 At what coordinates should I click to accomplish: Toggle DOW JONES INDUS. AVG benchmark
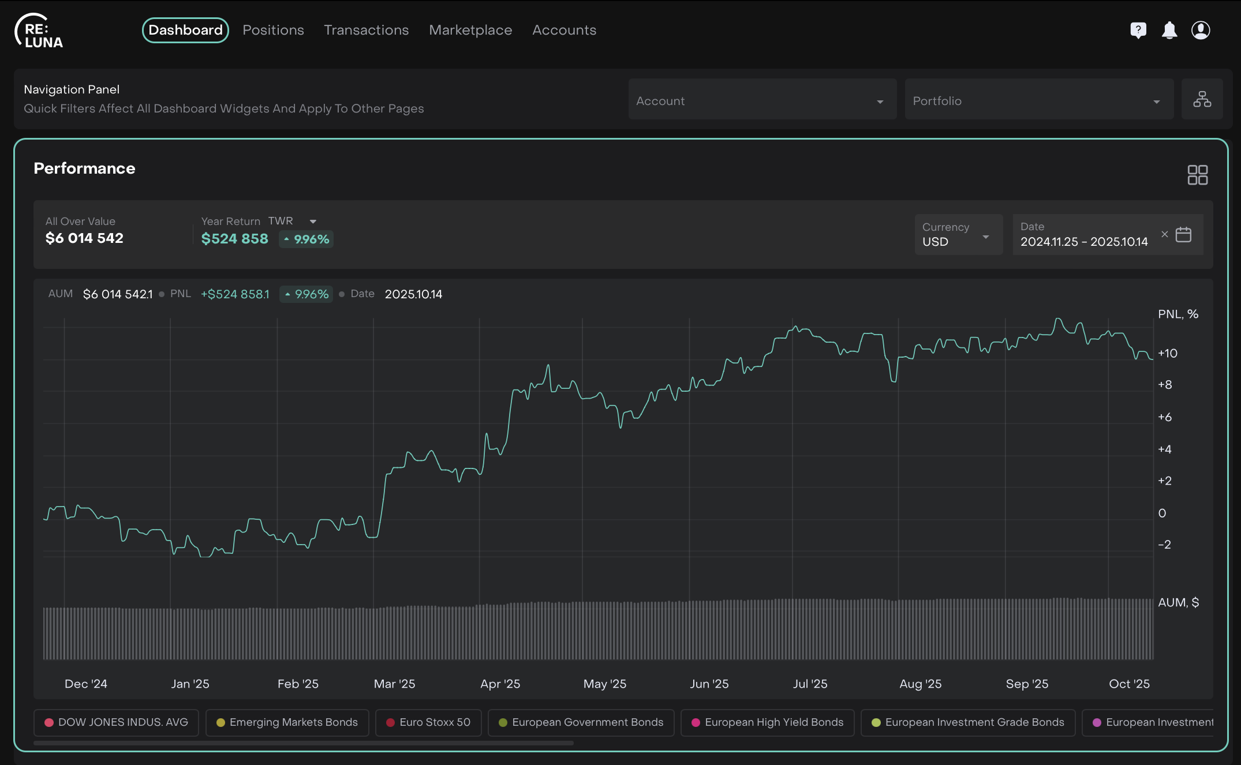(116, 722)
